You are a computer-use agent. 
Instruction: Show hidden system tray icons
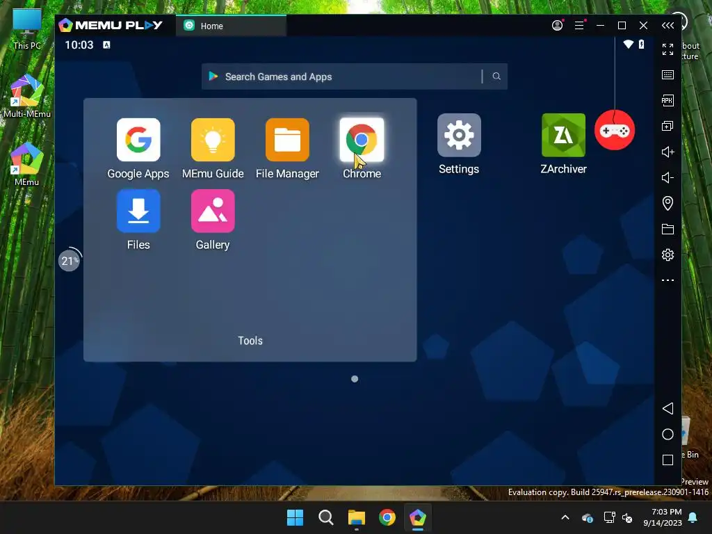pyautogui.click(x=565, y=517)
